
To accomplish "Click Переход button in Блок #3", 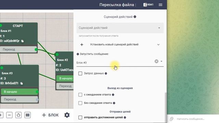I will coord(19,99).
